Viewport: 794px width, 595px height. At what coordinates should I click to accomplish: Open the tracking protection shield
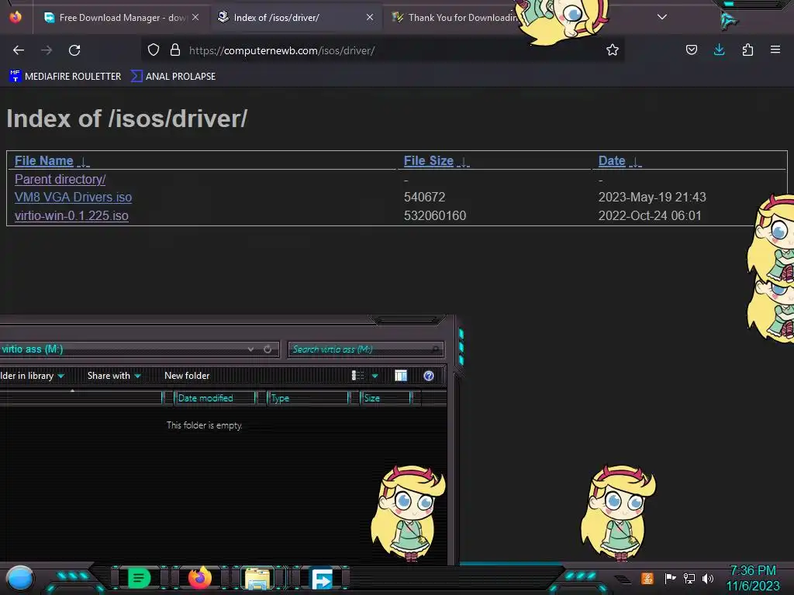click(x=154, y=50)
